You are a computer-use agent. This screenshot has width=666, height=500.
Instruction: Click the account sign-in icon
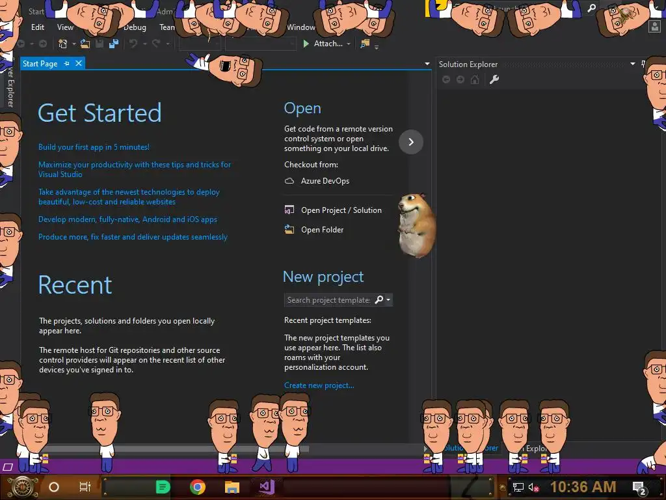coord(654,26)
